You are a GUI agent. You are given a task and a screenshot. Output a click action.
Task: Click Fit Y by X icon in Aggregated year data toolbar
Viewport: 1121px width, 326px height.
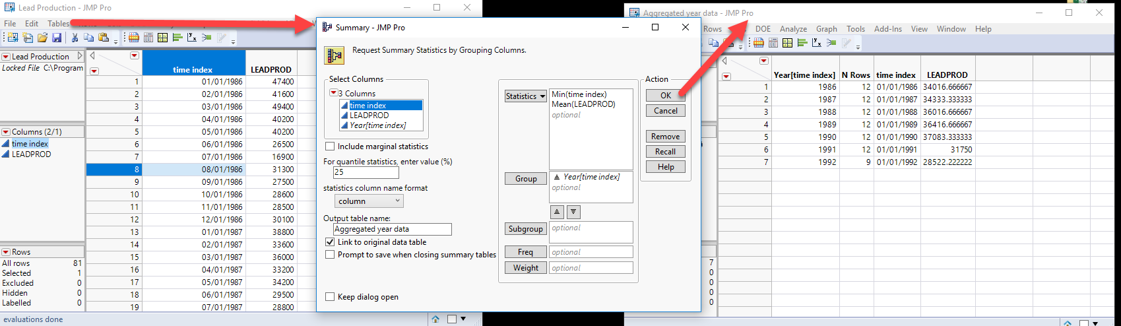(817, 43)
